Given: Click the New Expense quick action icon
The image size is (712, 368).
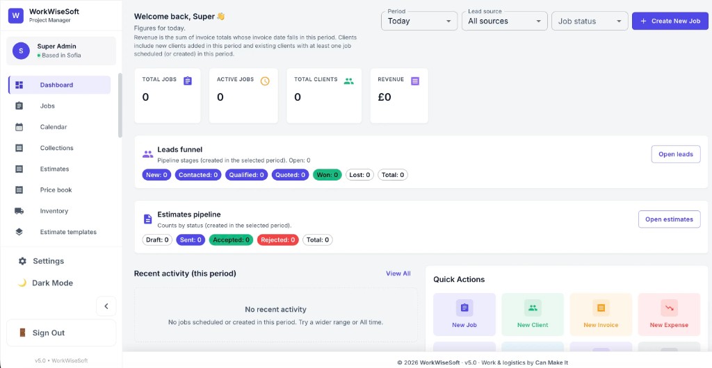Looking at the screenshot, I should [669, 308].
